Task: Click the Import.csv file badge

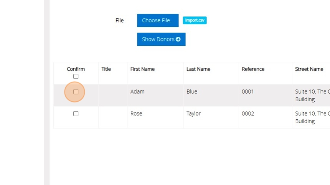Action: point(195,20)
